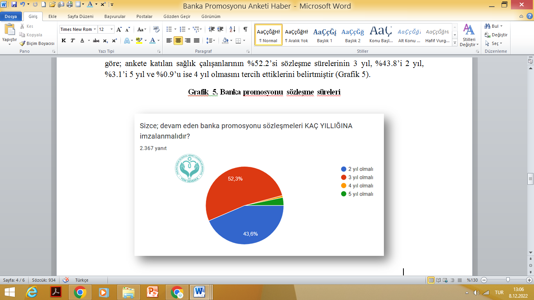Open the Times New Roman font dropdown
Screen dimensions: 534x300
(95, 29)
